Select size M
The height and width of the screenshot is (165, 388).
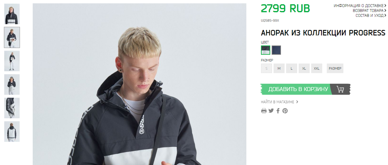click(x=279, y=68)
